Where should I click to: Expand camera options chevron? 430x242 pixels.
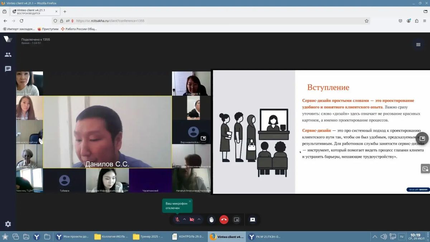pos(199,219)
